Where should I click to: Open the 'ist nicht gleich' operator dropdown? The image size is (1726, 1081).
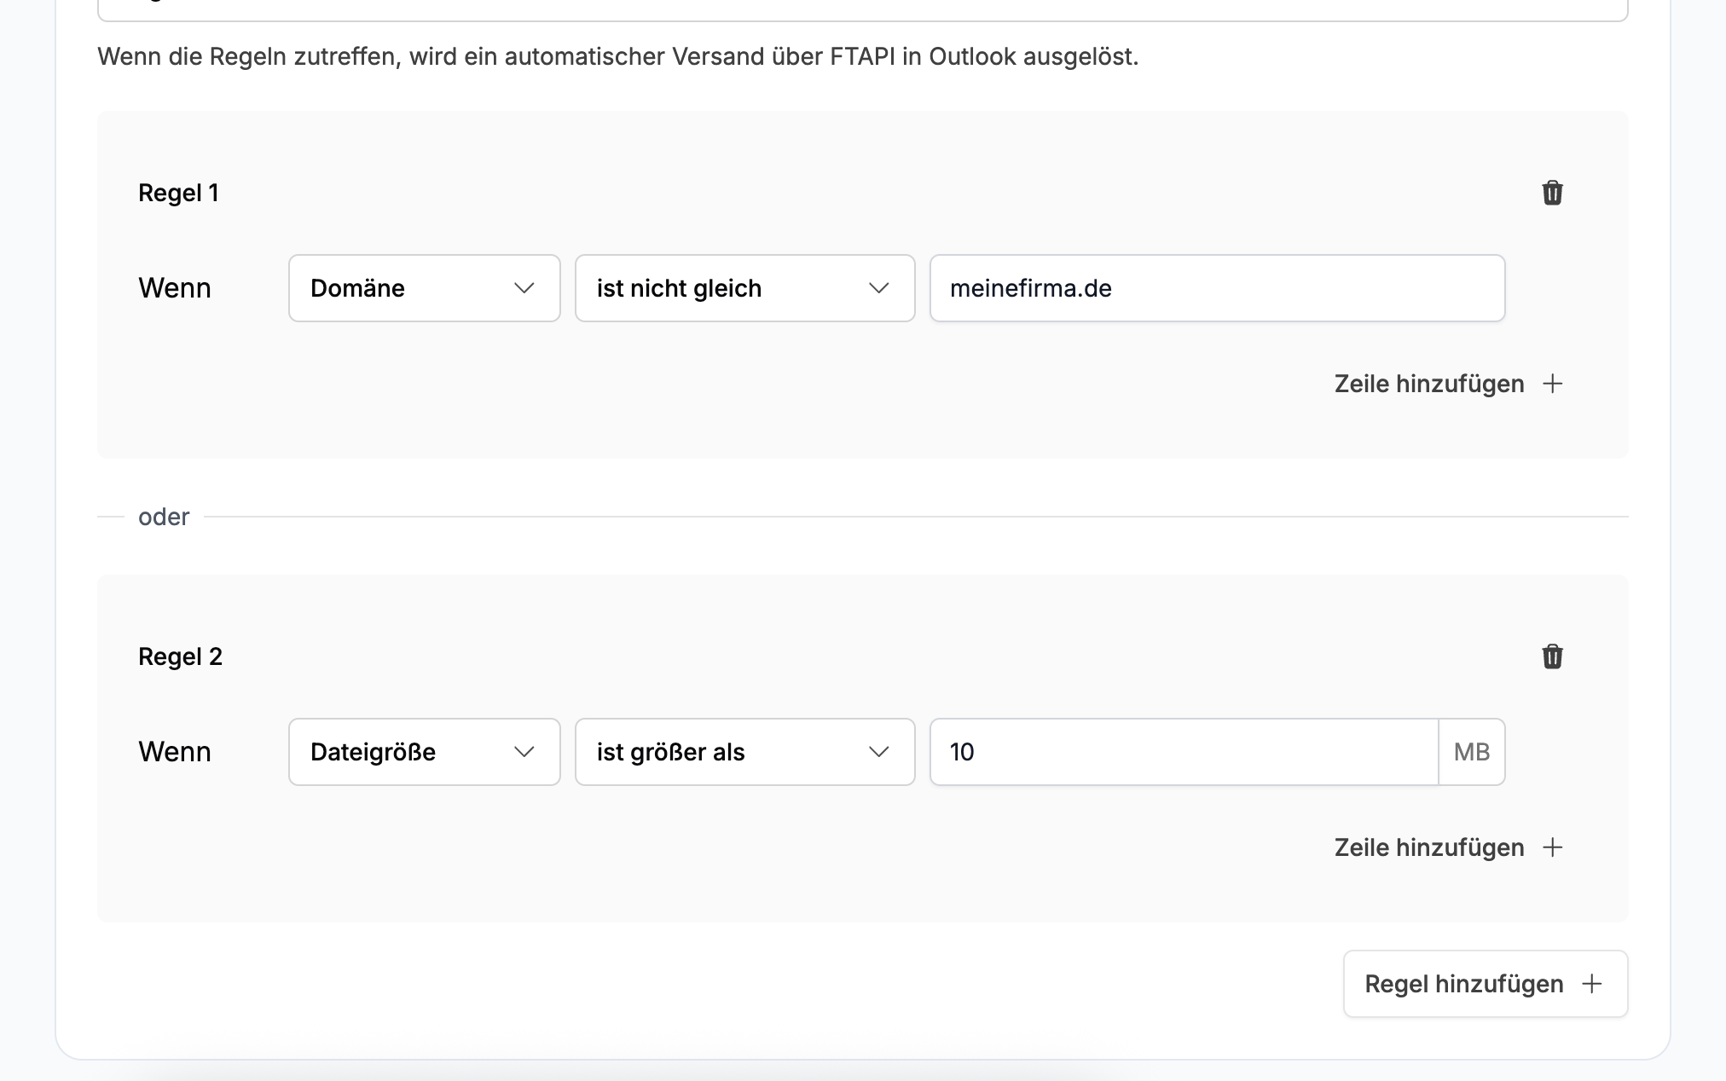[725, 288]
